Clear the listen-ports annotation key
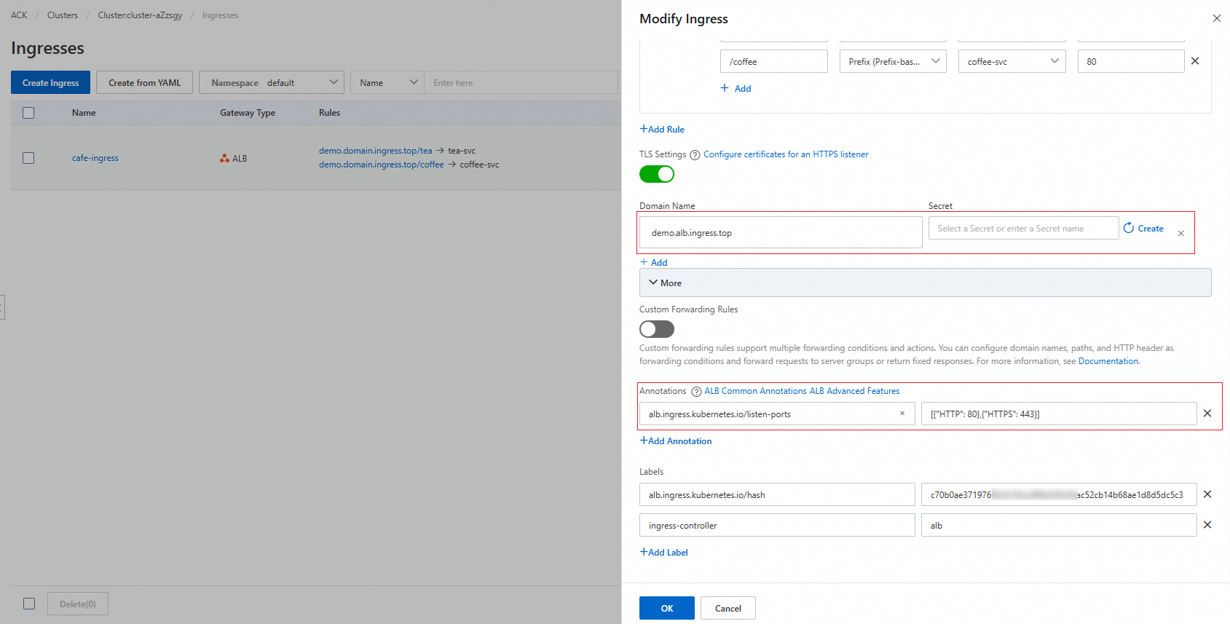 pos(902,414)
